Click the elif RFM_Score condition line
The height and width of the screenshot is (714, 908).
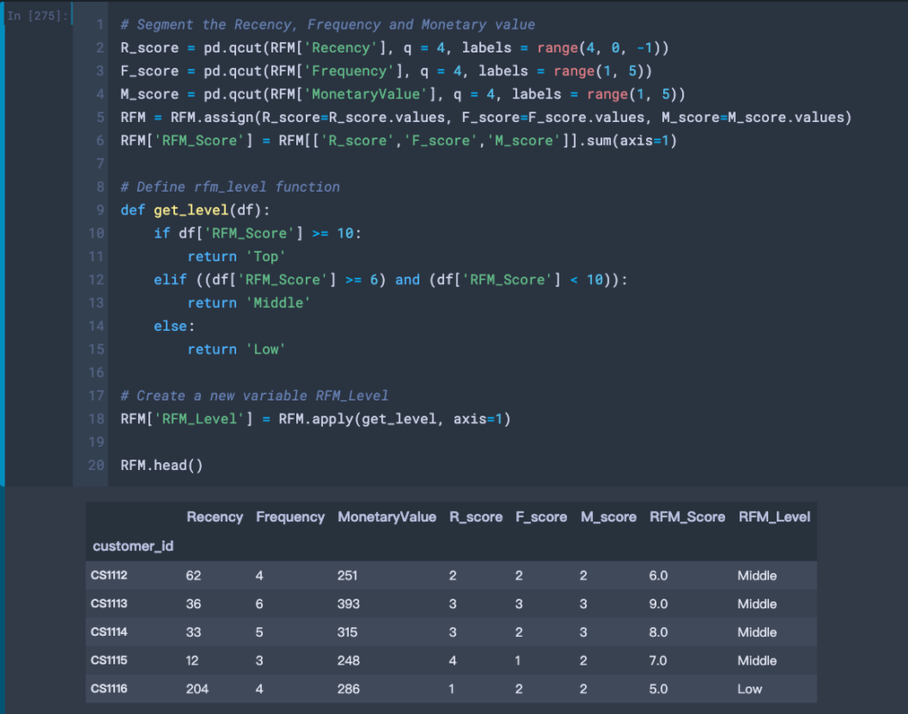pos(391,280)
